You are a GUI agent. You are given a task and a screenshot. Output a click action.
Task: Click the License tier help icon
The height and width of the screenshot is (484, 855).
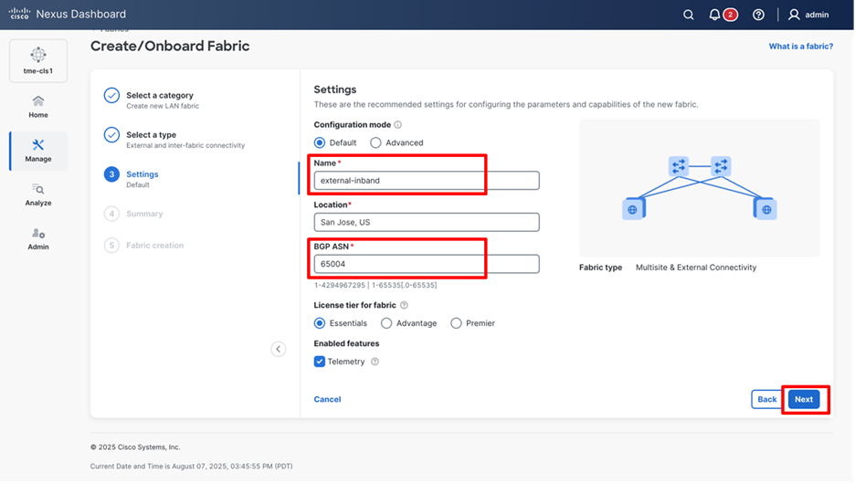click(404, 305)
